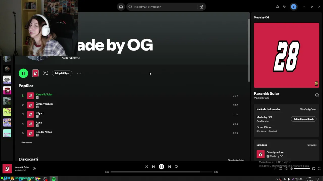Open the Spotify icon in Windows taskbar
This screenshot has height=181, width=323.
(53, 179)
